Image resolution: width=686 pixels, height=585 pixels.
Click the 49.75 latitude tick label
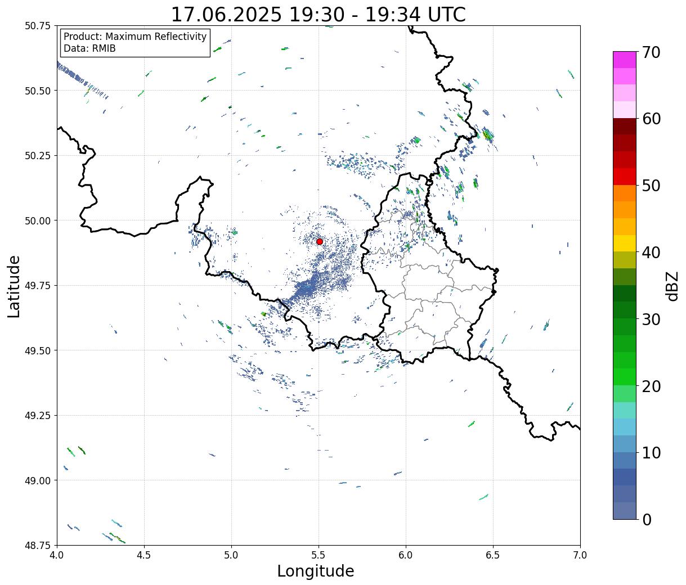click(x=38, y=286)
